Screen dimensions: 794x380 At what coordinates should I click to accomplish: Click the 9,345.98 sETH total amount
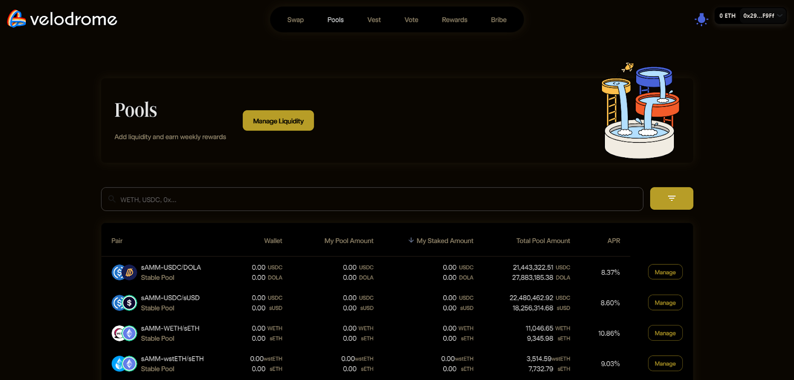click(x=548, y=338)
